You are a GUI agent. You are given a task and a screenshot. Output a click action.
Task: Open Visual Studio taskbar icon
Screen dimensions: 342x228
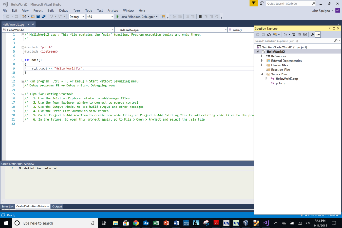[266, 223]
